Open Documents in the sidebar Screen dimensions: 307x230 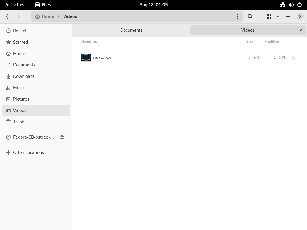pos(36,65)
